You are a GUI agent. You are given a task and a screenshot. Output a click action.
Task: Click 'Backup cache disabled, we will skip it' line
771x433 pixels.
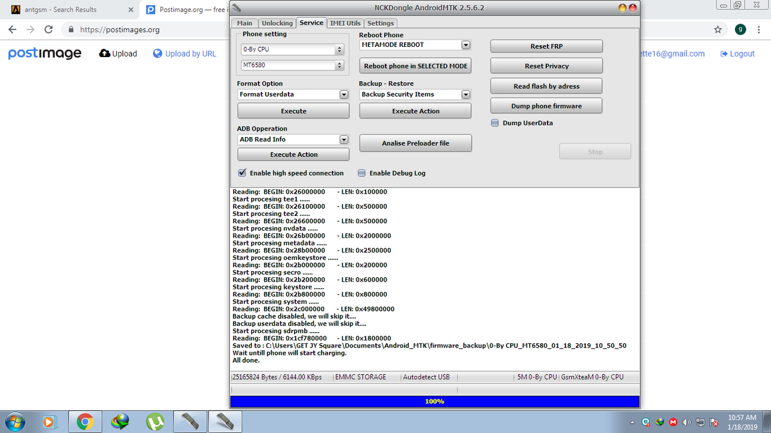pyautogui.click(x=294, y=316)
